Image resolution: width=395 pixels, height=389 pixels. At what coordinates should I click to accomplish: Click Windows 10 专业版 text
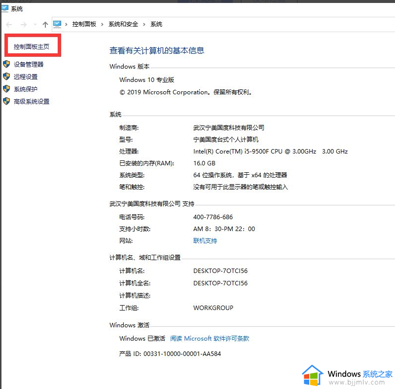[146, 79]
